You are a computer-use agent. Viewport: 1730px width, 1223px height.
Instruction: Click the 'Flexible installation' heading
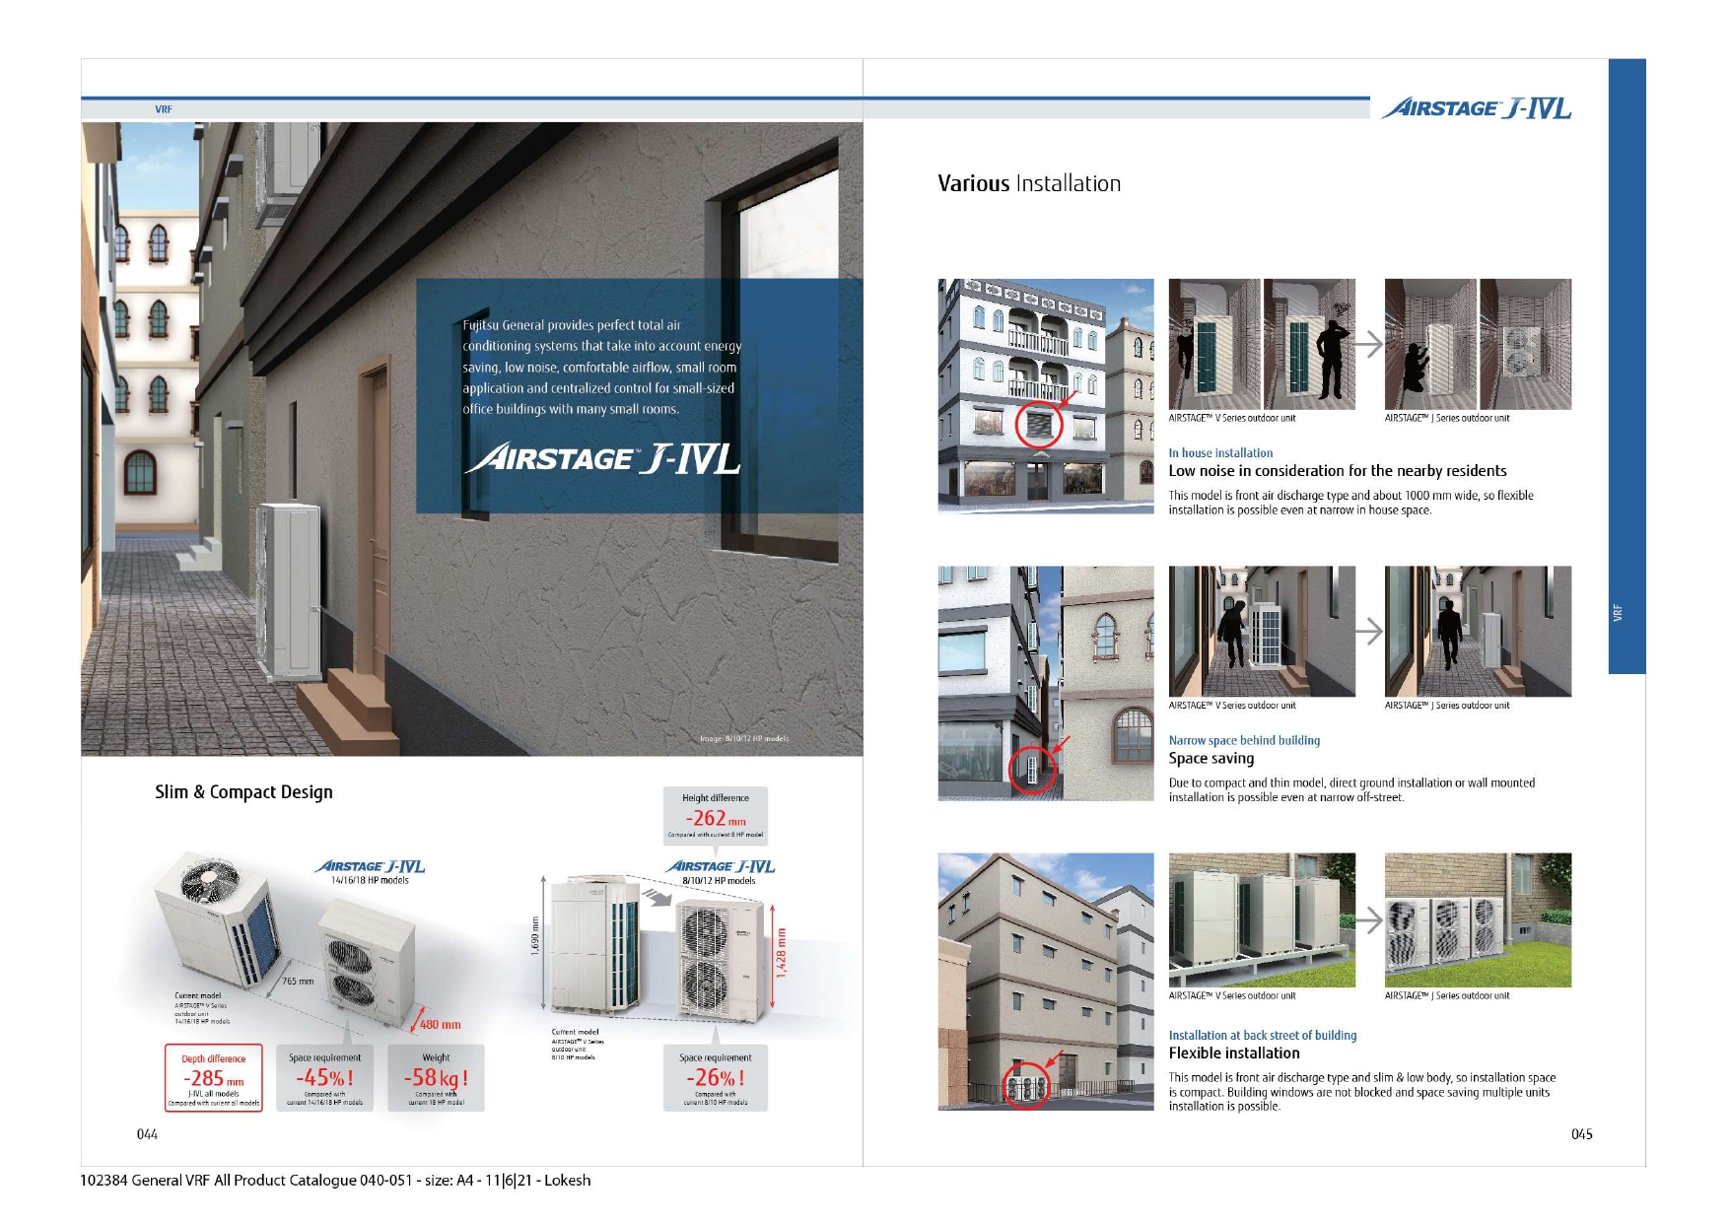1234,1053
